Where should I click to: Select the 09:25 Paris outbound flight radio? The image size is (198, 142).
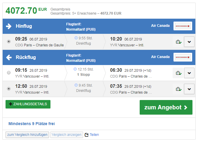click(9, 42)
